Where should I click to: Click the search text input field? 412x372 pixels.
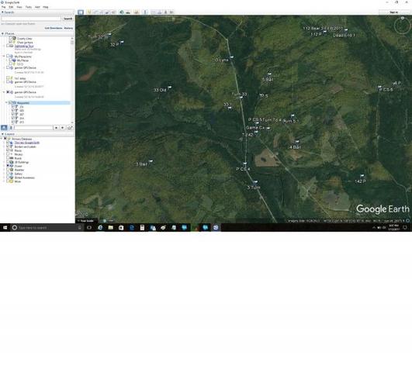(31, 19)
